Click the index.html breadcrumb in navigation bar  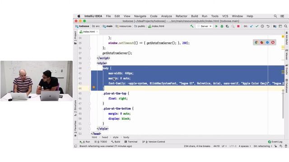[156, 26]
